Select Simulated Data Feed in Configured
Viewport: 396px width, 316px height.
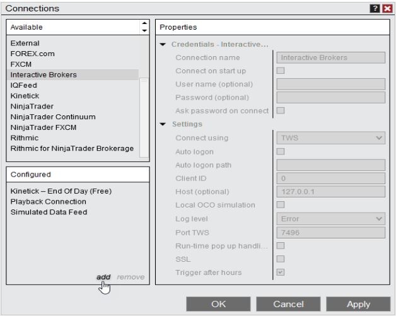pyautogui.click(x=49, y=212)
